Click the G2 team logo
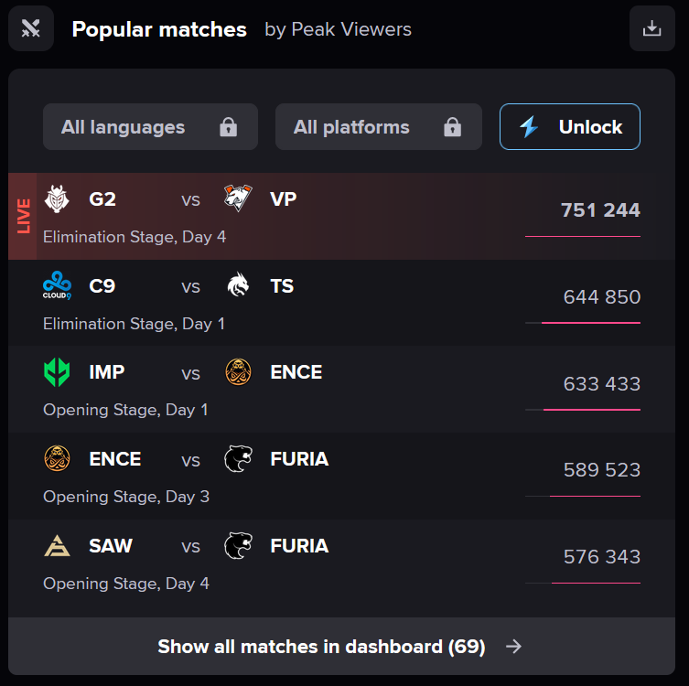Viewport: 689px width, 686px height. tap(57, 198)
